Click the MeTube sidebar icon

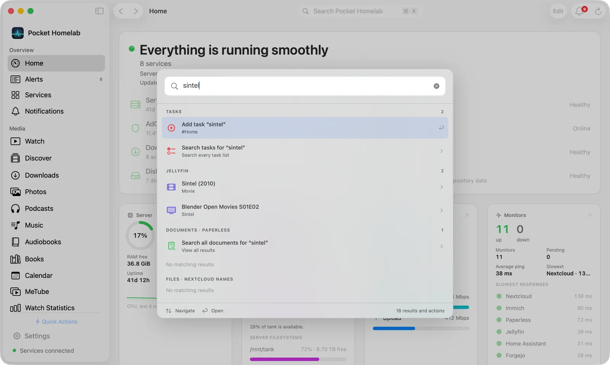[15, 292]
